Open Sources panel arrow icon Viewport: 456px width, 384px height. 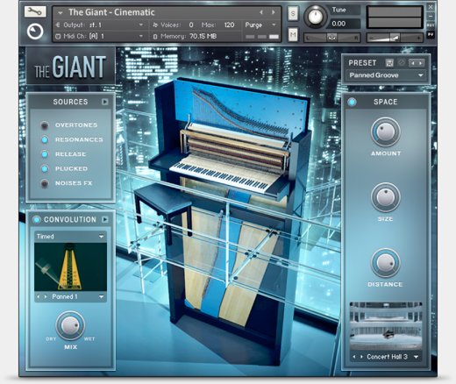click(105, 102)
